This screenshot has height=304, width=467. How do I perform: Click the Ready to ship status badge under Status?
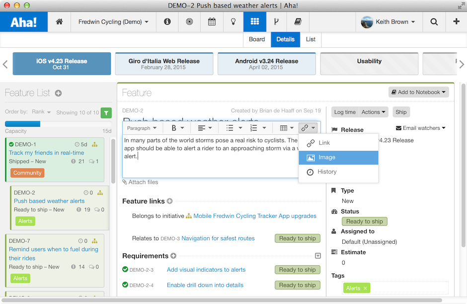[365, 221]
